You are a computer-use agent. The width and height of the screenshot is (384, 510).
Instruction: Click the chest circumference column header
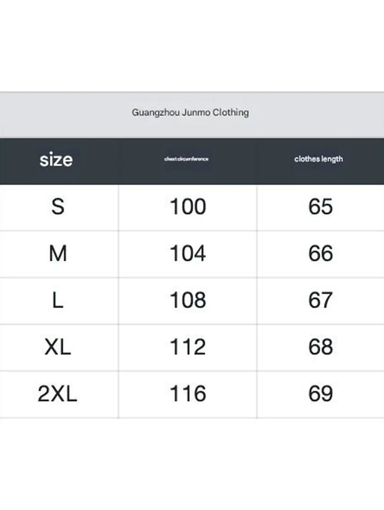[x=186, y=159]
